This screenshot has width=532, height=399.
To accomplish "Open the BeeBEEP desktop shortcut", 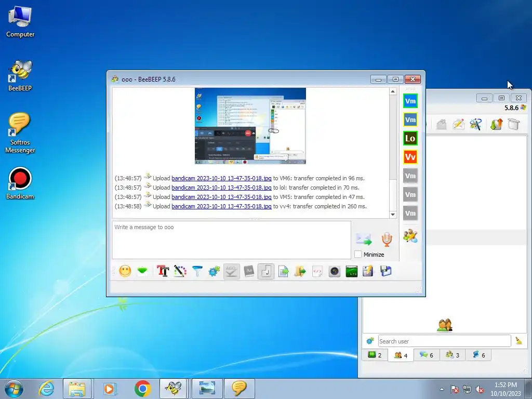I will coord(20,76).
